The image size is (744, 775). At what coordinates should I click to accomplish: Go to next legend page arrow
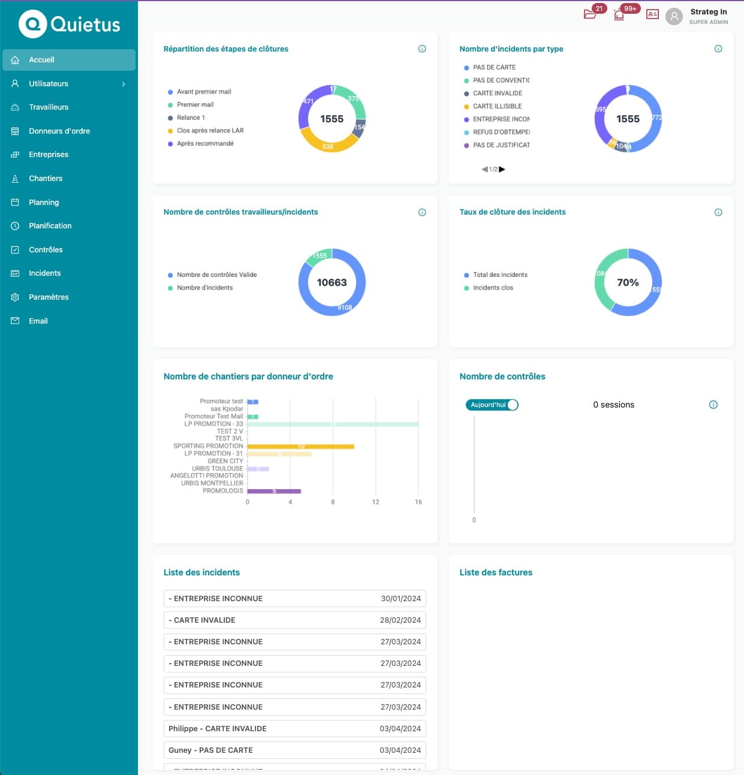(x=502, y=170)
